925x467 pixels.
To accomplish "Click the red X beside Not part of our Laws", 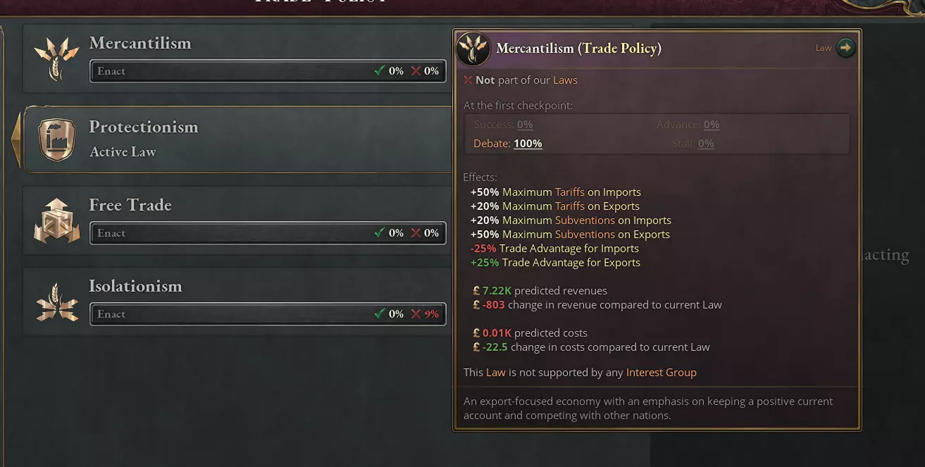I will (468, 80).
